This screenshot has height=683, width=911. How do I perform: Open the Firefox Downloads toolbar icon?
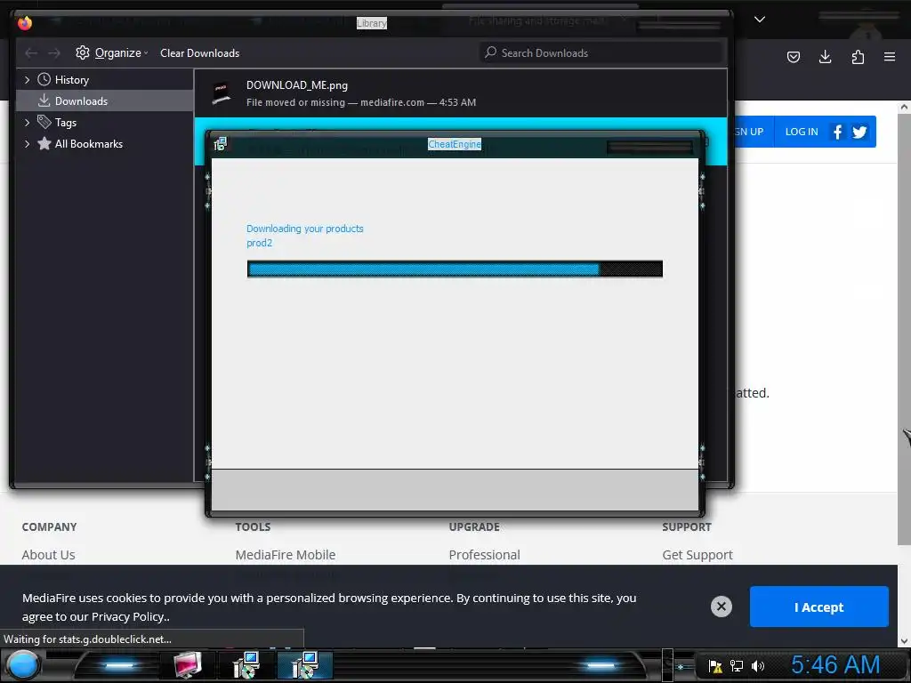[x=825, y=57]
